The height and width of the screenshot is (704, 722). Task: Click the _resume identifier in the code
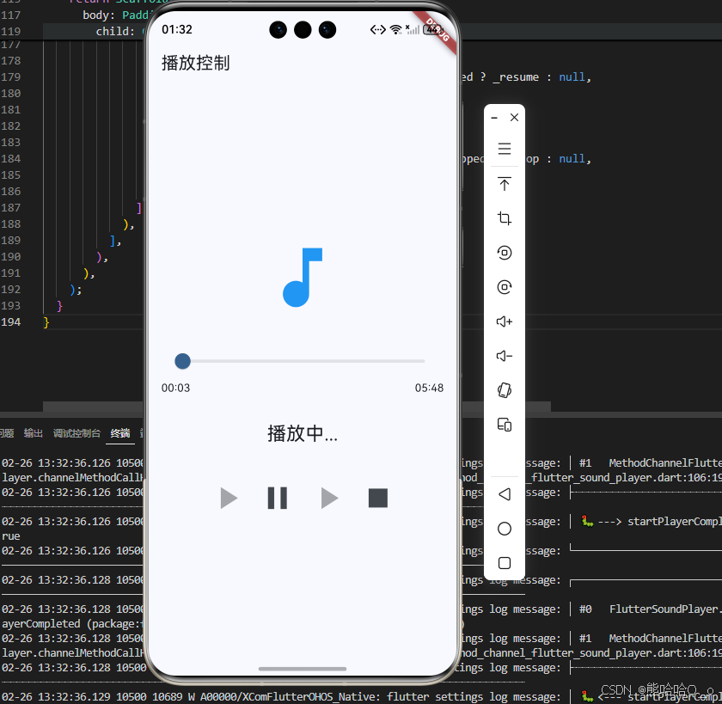click(x=516, y=77)
